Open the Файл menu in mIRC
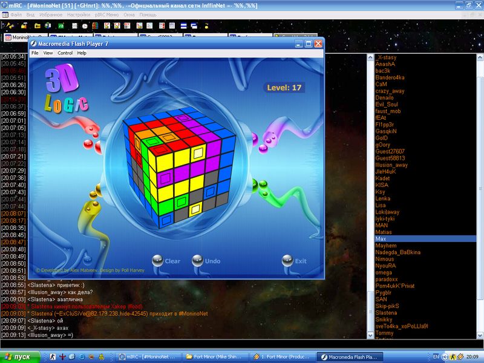Image resolution: width=484 pixels, height=363 pixels. pos(16,15)
